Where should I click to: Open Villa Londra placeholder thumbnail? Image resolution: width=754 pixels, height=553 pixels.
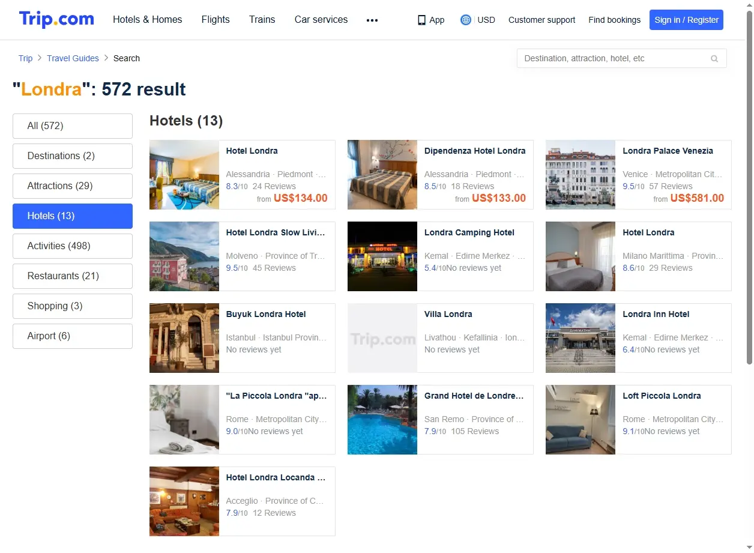382,338
